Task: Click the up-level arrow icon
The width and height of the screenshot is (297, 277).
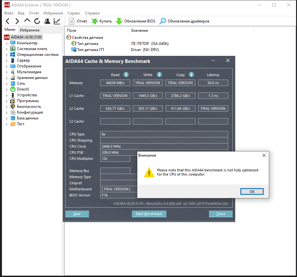Action: [27, 21]
